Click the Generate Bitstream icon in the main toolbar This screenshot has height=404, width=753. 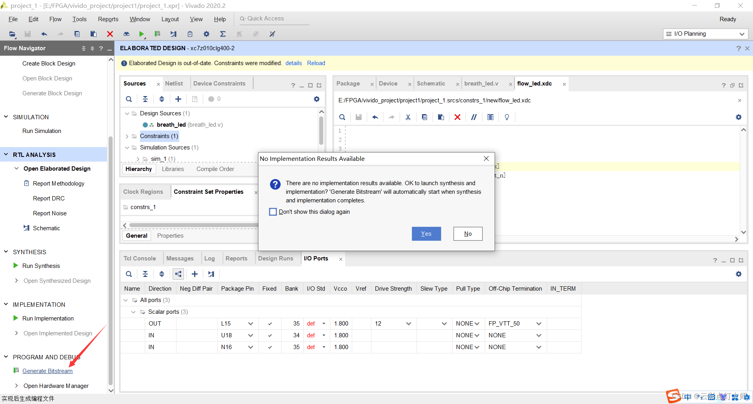click(x=157, y=34)
